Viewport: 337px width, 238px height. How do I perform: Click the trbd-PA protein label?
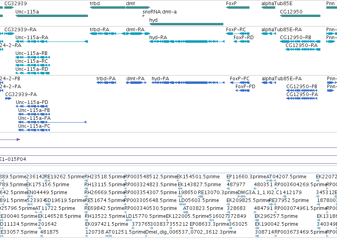[x=106, y=79]
